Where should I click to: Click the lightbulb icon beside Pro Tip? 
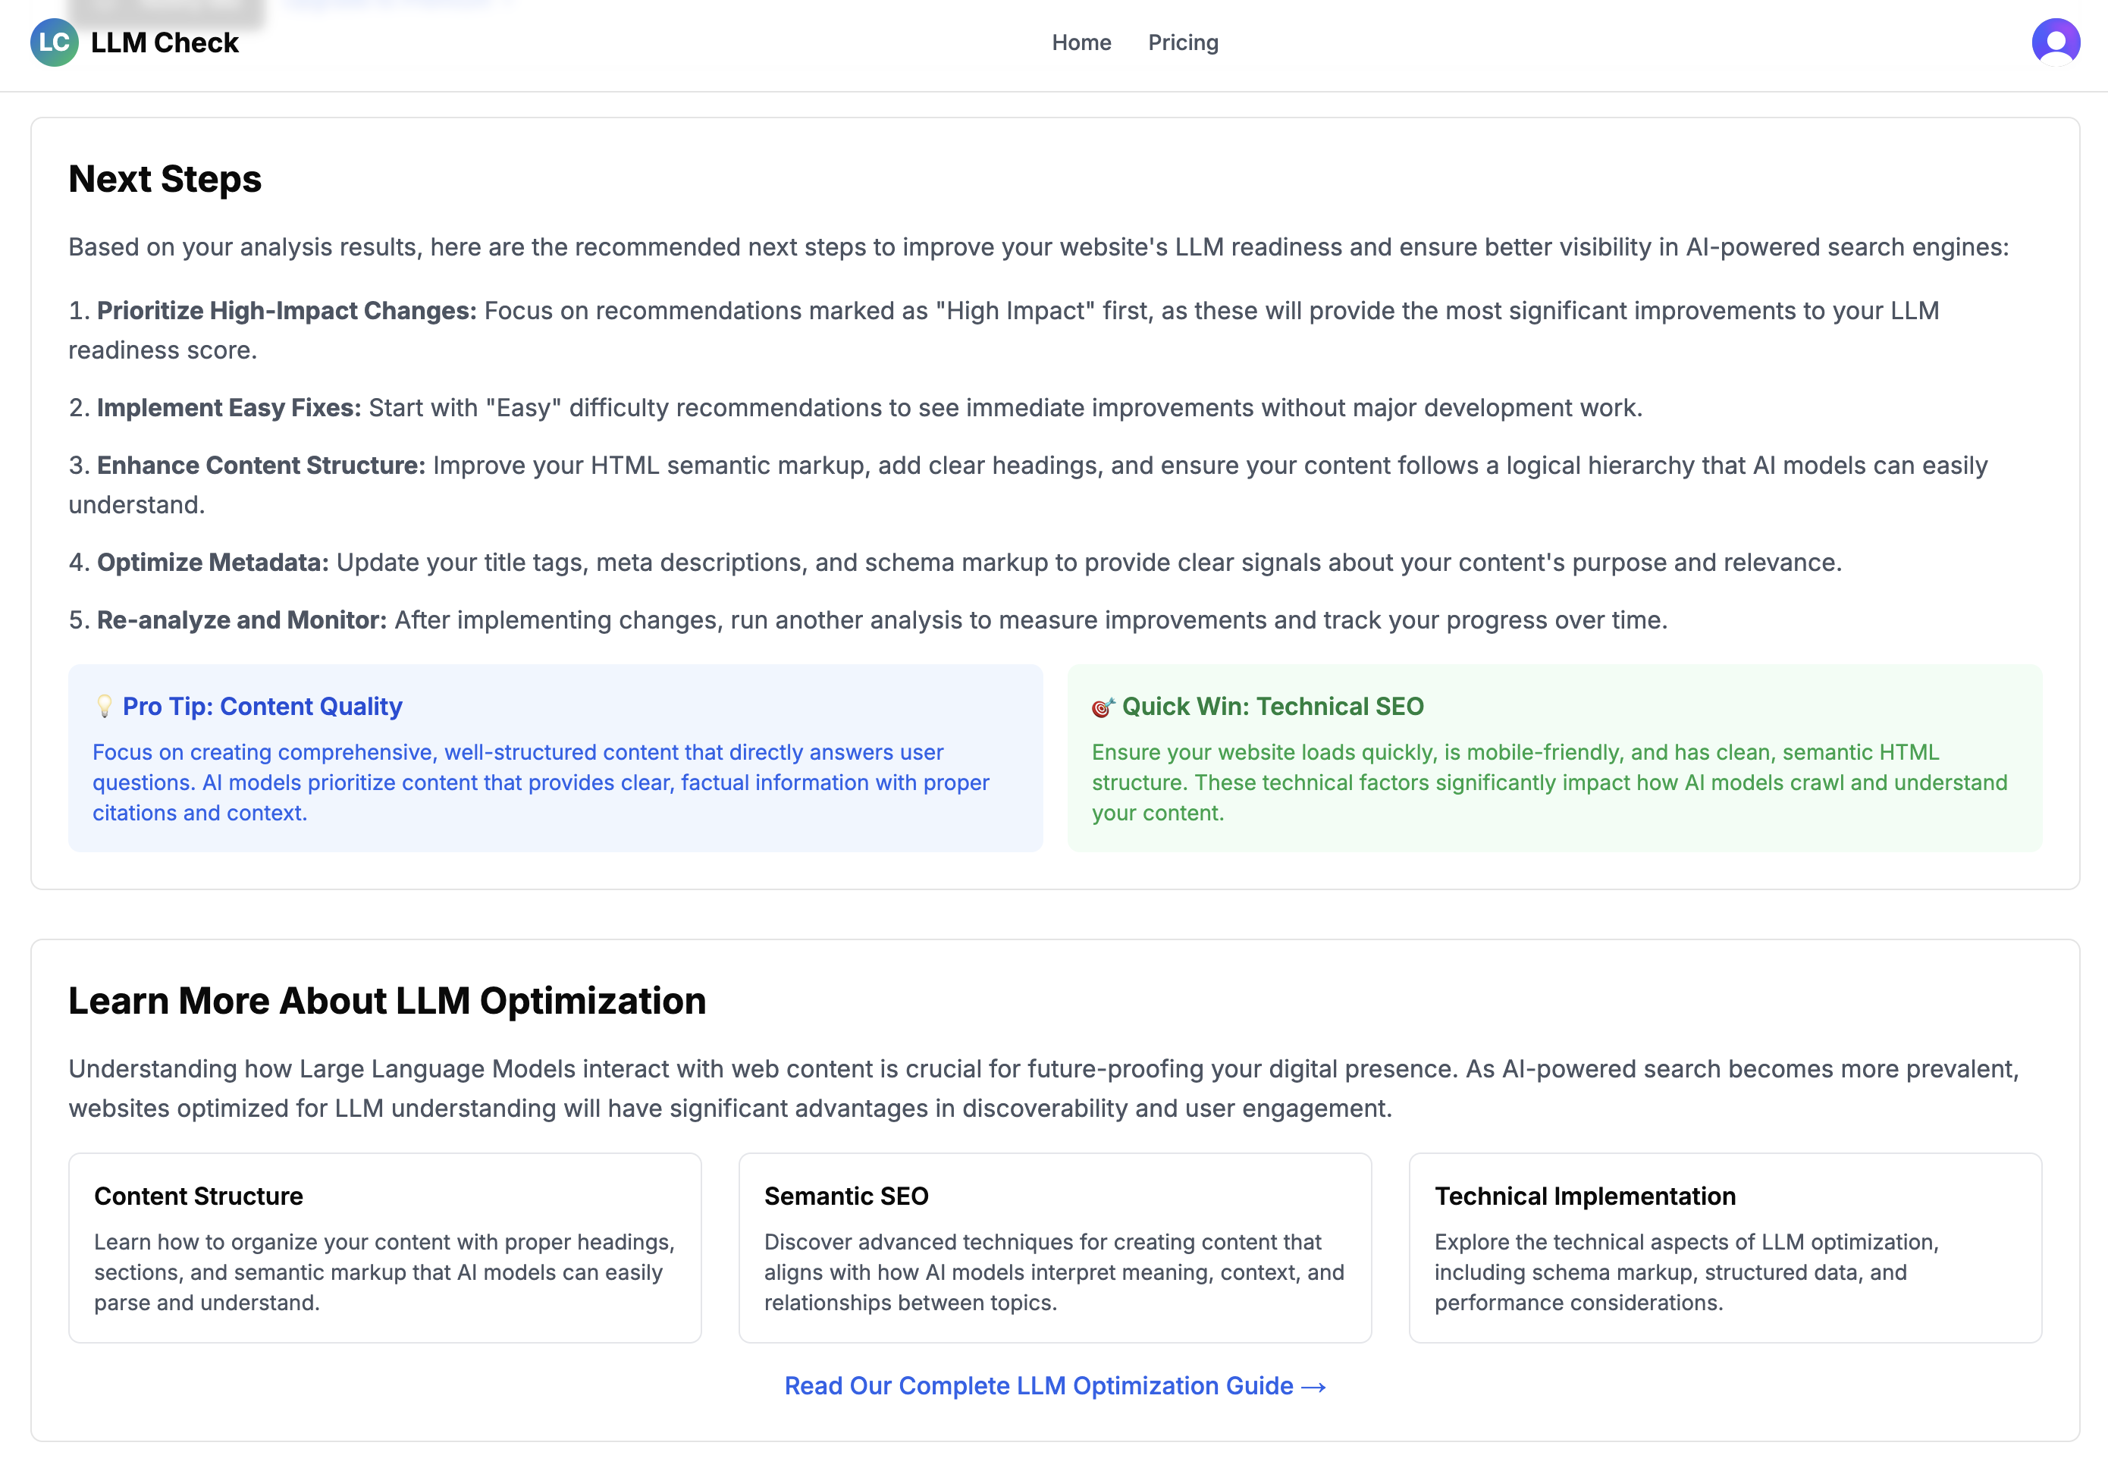tap(104, 706)
